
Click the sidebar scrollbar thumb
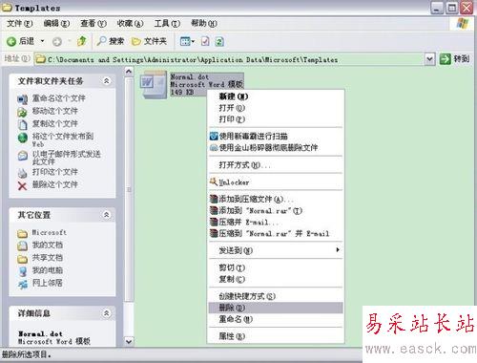pyautogui.click(x=129, y=189)
